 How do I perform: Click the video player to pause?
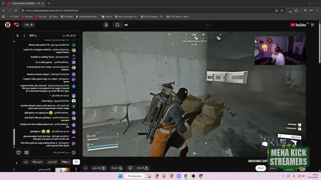click(x=194, y=94)
